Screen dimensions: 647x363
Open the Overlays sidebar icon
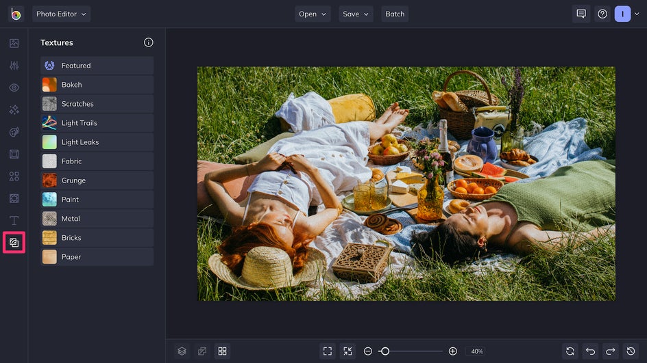(x=14, y=198)
